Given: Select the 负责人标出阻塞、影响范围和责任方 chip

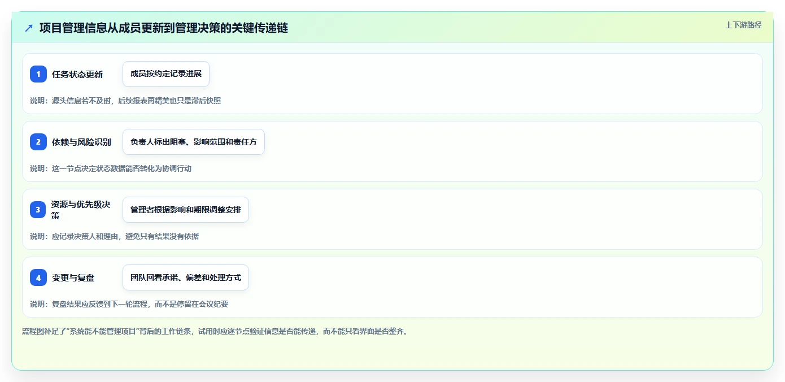Looking at the screenshot, I should 194,142.
